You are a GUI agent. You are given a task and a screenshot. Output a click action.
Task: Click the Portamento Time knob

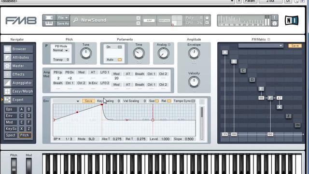tap(139, 53)
